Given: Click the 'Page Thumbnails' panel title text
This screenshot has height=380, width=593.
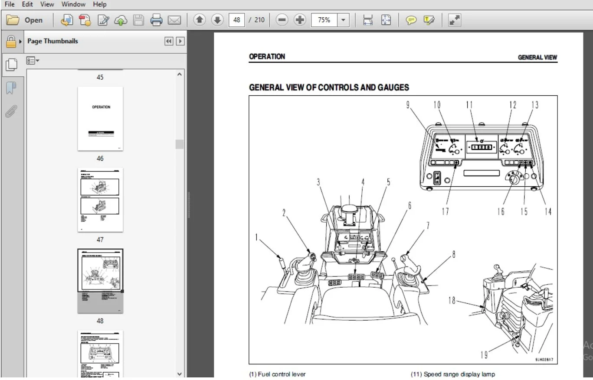Looking at the screenshot, I should coord(53,41).
